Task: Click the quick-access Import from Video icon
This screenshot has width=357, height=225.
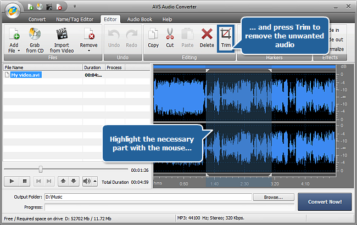Action: [49, 7]
